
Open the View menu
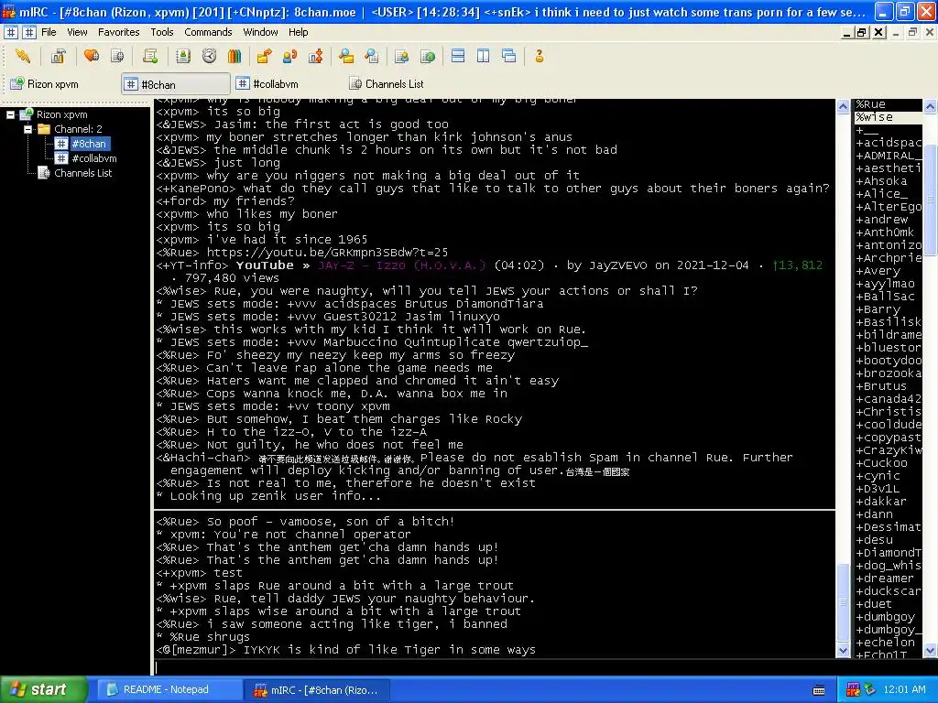(77, 32)
